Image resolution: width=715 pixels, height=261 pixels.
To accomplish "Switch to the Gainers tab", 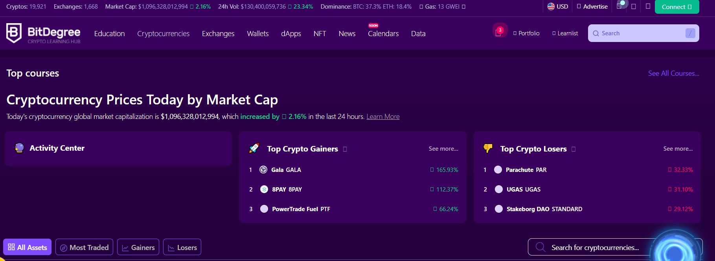I will click(138, 247).
